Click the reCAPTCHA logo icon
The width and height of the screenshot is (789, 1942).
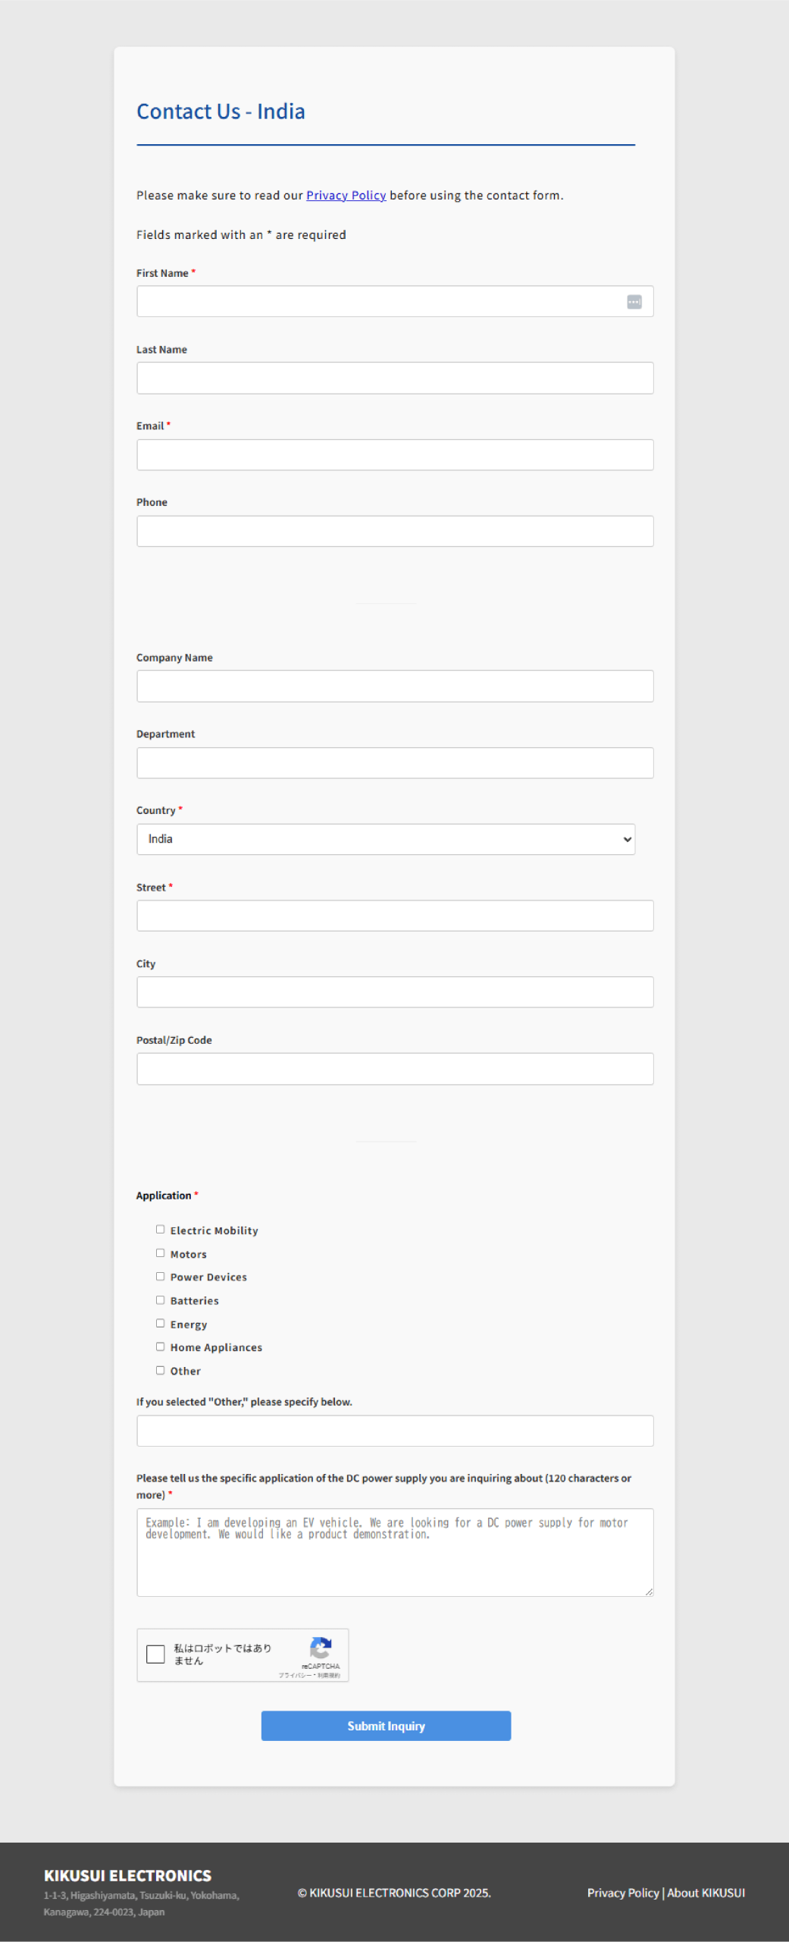coord(321,1649)
